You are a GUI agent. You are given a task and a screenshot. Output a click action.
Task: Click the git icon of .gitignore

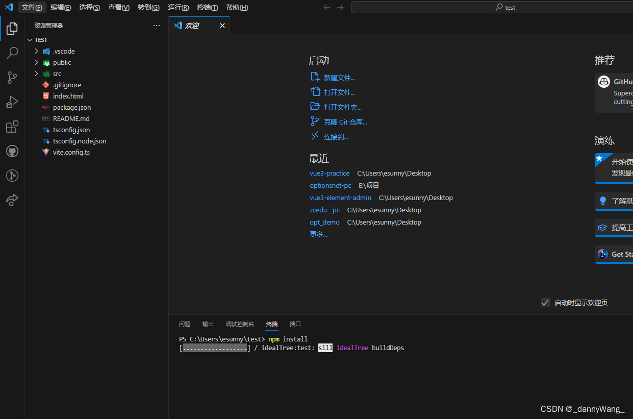pyautogui.click(x=46, y=85)
